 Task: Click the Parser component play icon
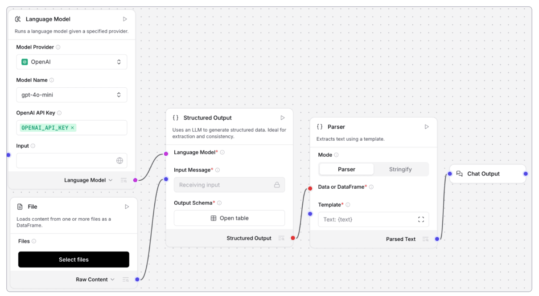tap(427, 127)
